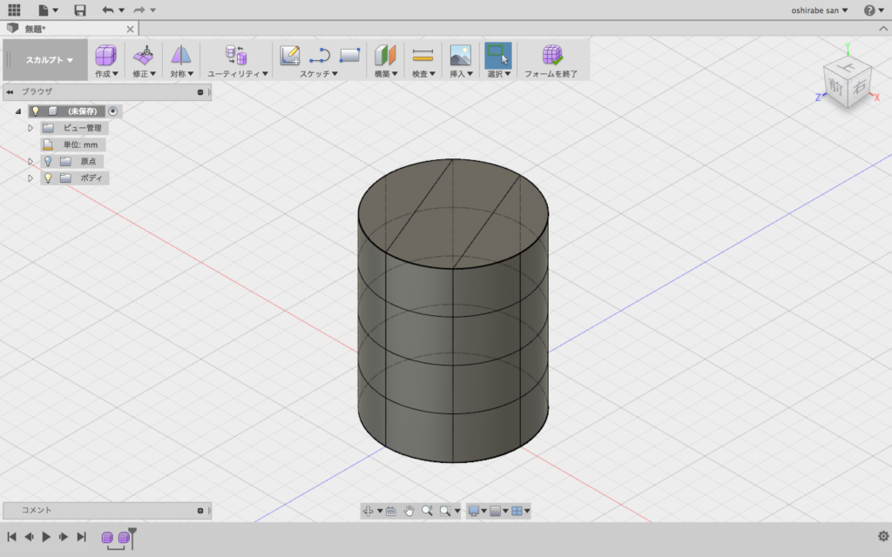Screen dimensions: 892x557
Task: Click the Look At icon in navigation bar
Action: (x=391, y=511)
